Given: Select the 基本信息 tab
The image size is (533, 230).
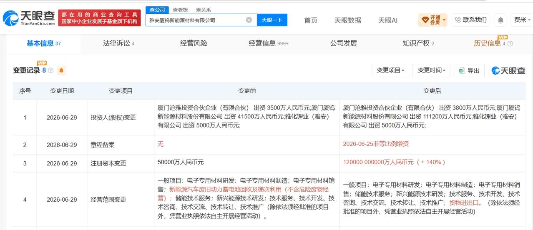Looking at the screenshot, I should (44, 43).
